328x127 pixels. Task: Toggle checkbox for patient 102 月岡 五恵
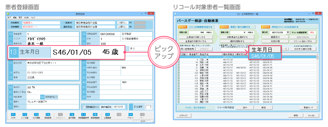[178, 78]
